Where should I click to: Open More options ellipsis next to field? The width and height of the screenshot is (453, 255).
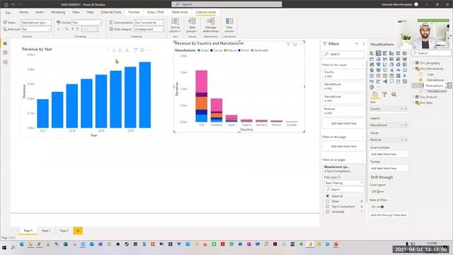(449, 86)
